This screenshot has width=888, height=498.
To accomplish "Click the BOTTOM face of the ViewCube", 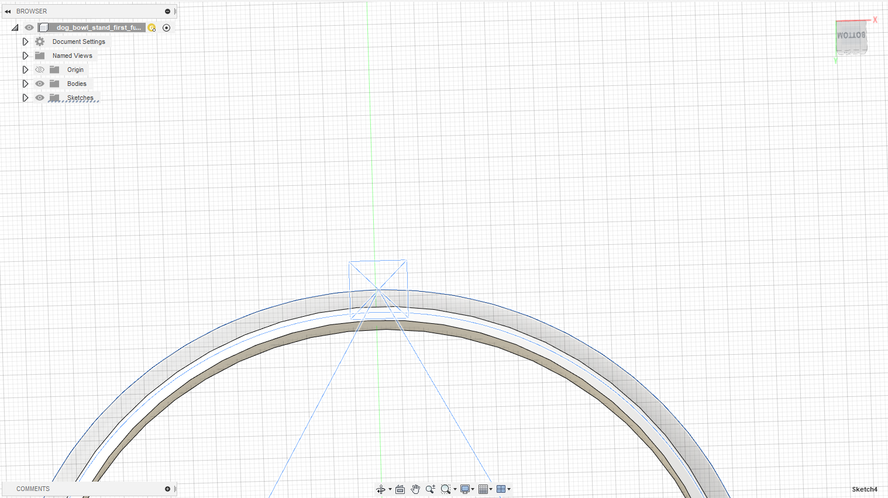I will [851, 36].
